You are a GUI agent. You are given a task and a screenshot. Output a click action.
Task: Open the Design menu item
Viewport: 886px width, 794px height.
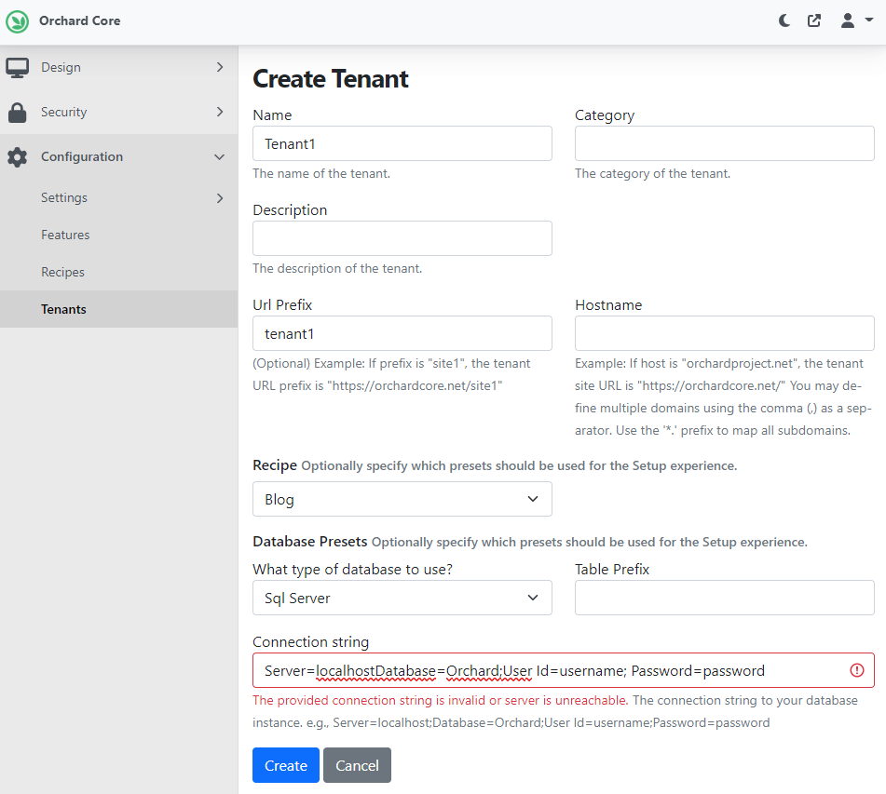click(118, 67)
